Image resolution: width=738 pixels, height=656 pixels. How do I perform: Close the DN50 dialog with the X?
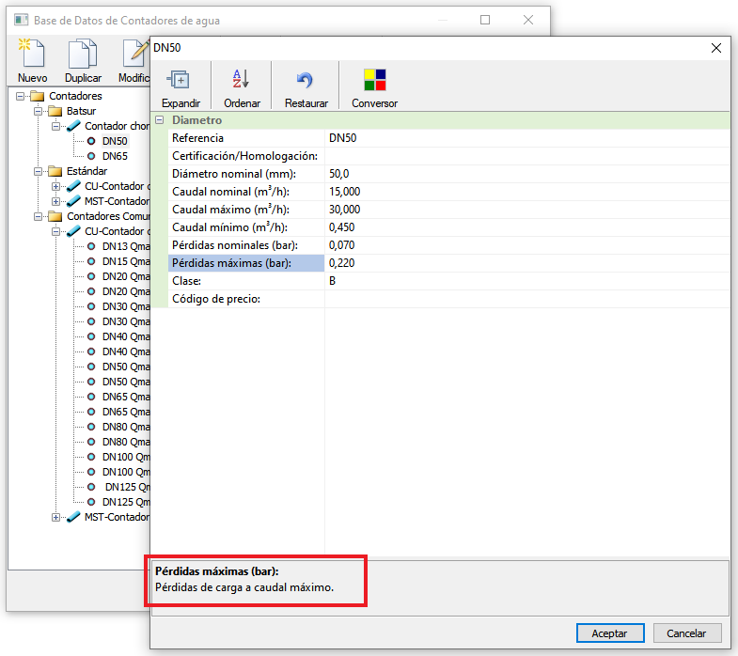[715, 48]
